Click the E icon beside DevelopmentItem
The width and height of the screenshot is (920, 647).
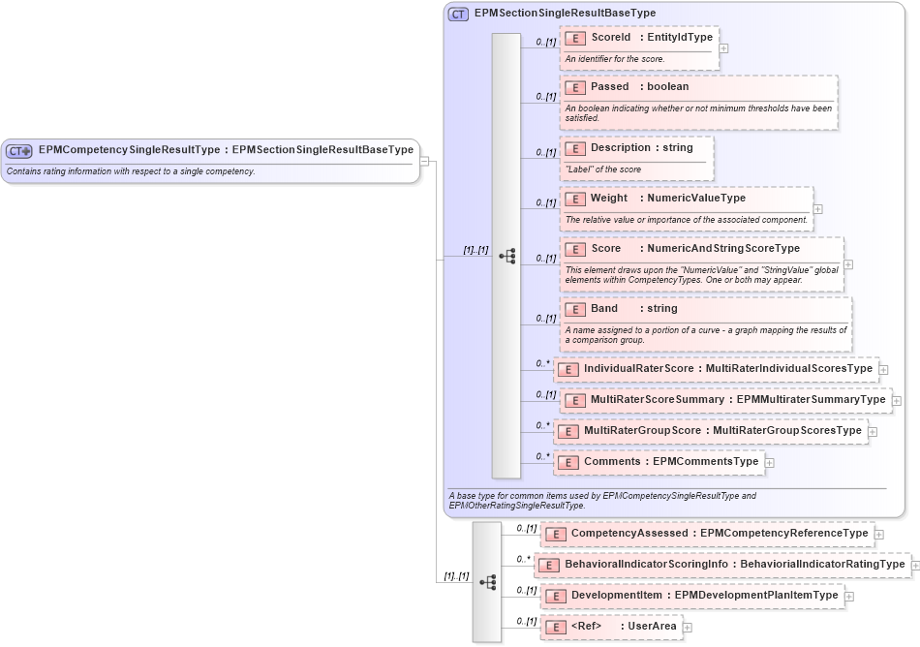[x=555, y=596]
